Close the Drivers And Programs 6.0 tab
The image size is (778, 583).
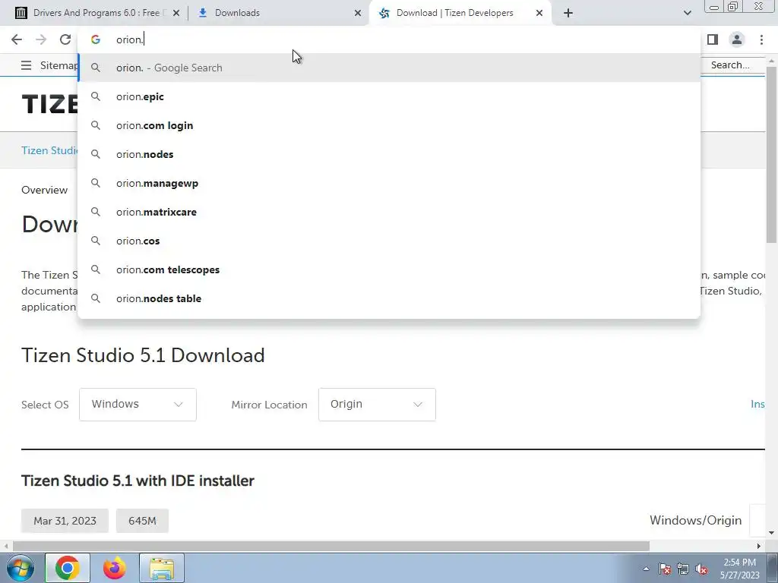click(176, 13)
